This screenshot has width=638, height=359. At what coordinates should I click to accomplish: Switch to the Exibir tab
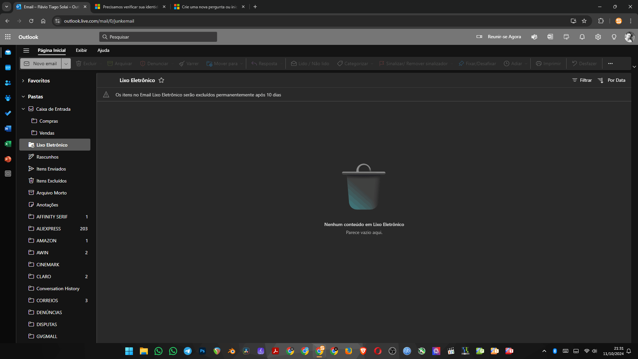click(81, 51)
